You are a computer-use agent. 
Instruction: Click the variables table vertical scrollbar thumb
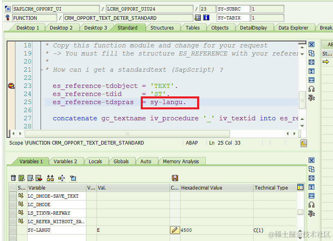coord(300,212)
